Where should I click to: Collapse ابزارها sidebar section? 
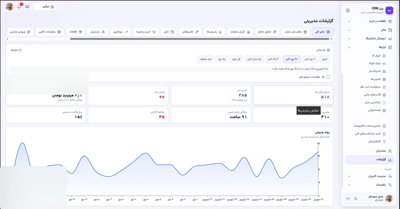click(x=370, y=47)
